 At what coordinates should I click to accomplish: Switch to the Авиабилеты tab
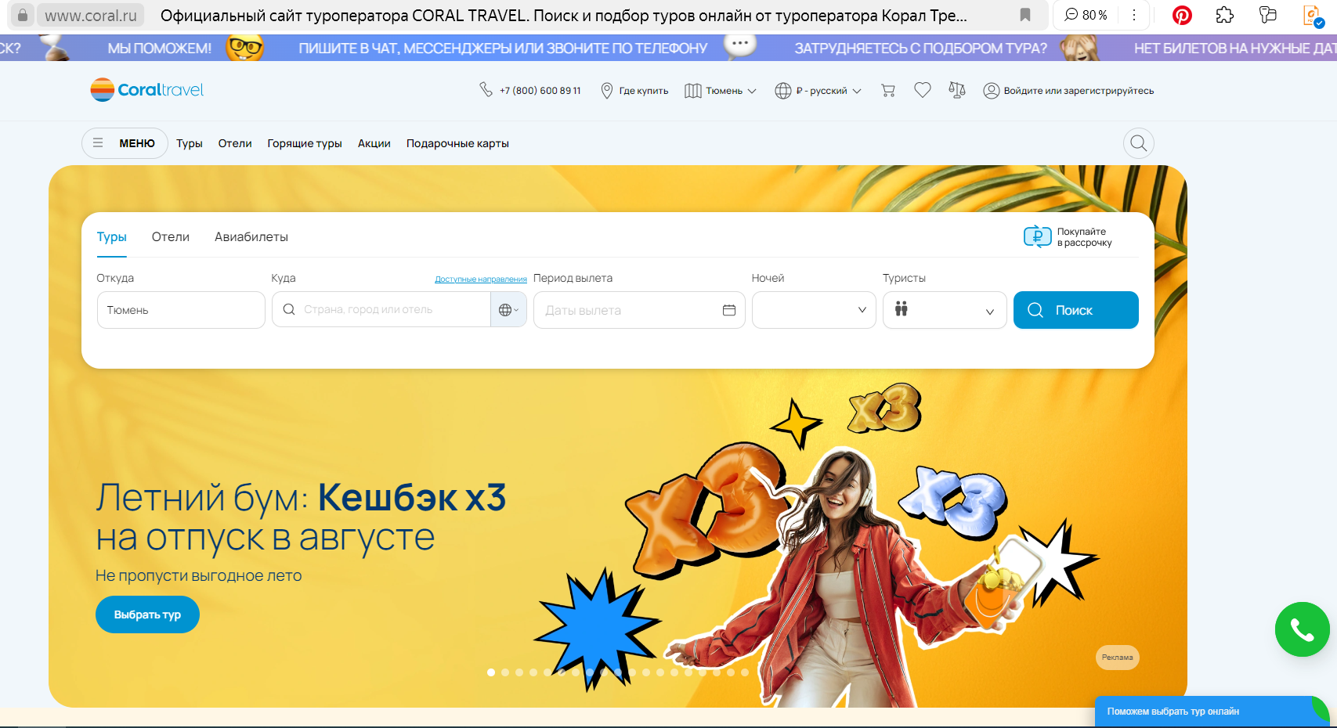click(251, 237)
